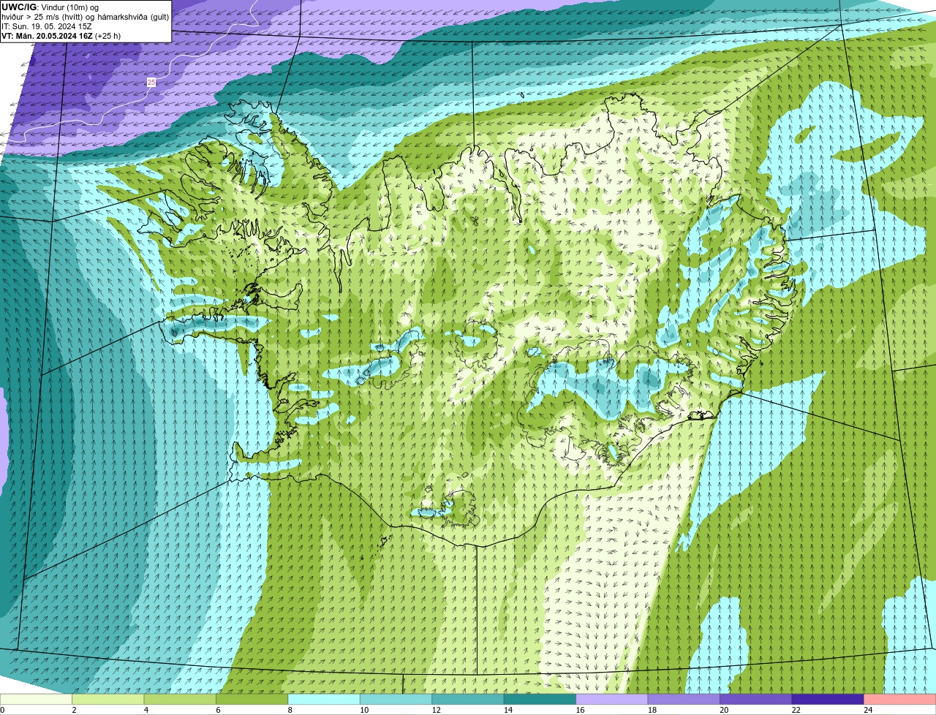
Task: Select the 'IT: Sun. 19. 05. 2024 15Z' line
Action: click(47, 26)
